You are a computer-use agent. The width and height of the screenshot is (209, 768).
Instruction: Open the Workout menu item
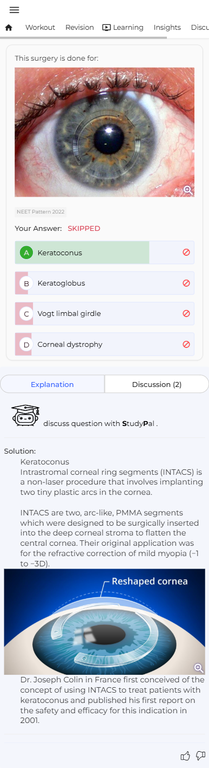point(40,28)
